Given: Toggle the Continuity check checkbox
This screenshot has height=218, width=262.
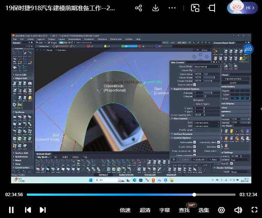Looking at the screenshot, I should click(x=219, y=142).
